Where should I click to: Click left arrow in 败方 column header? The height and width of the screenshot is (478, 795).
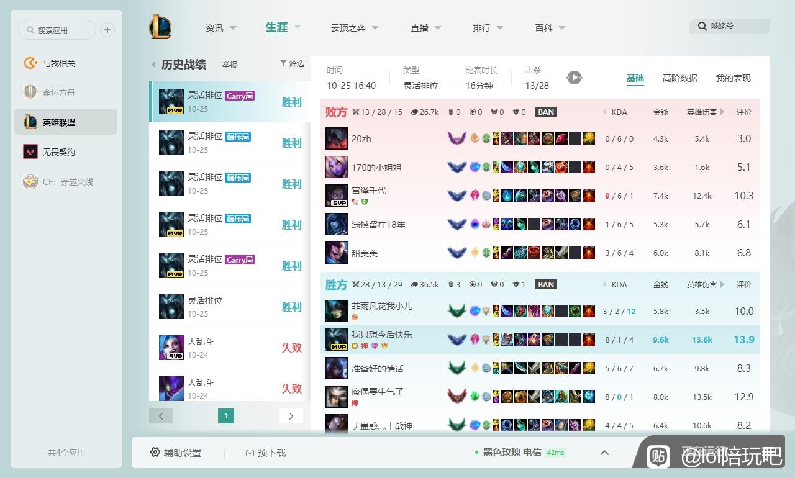[x=604, y=112]
